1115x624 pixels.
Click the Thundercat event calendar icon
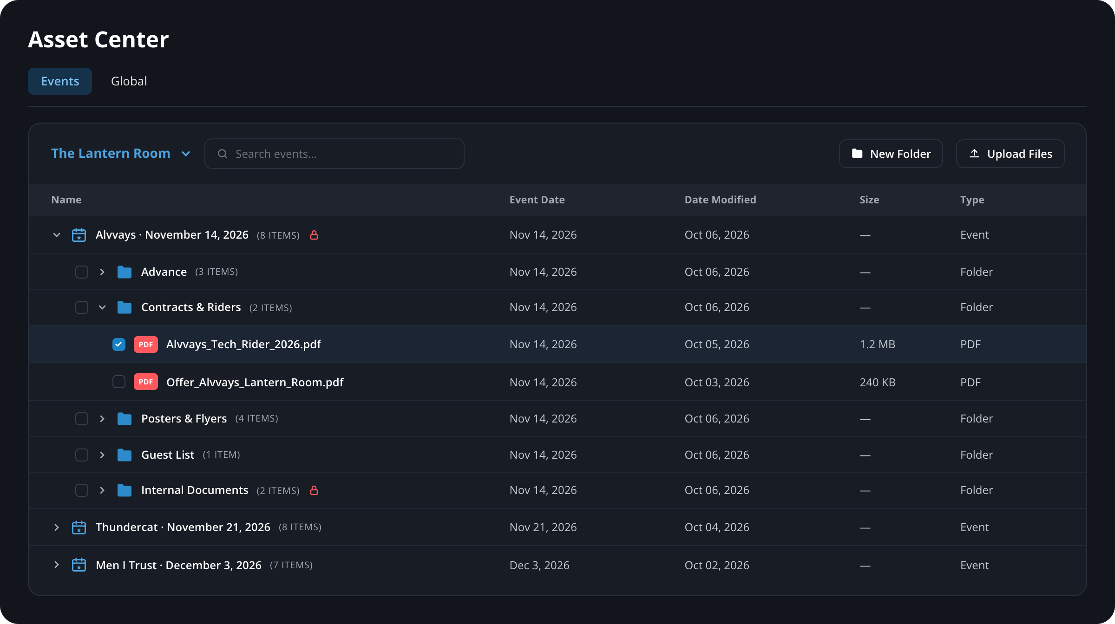click(x=79, y=527)
